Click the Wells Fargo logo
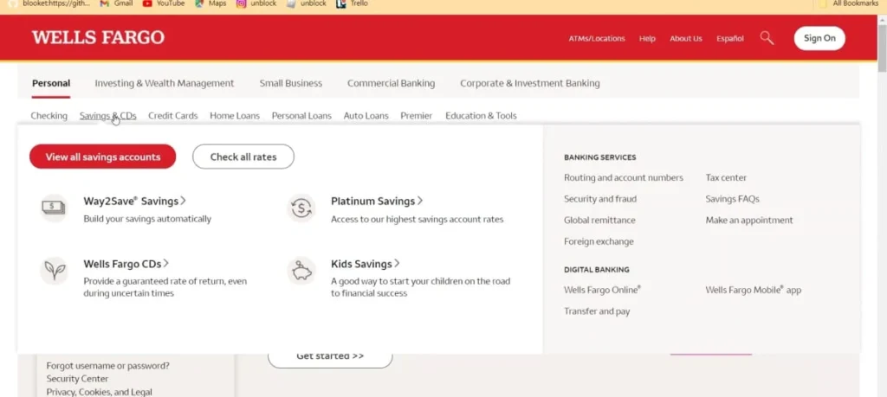Screen dimensions: 887x397 pyautogui.click(x=99, y=38)
